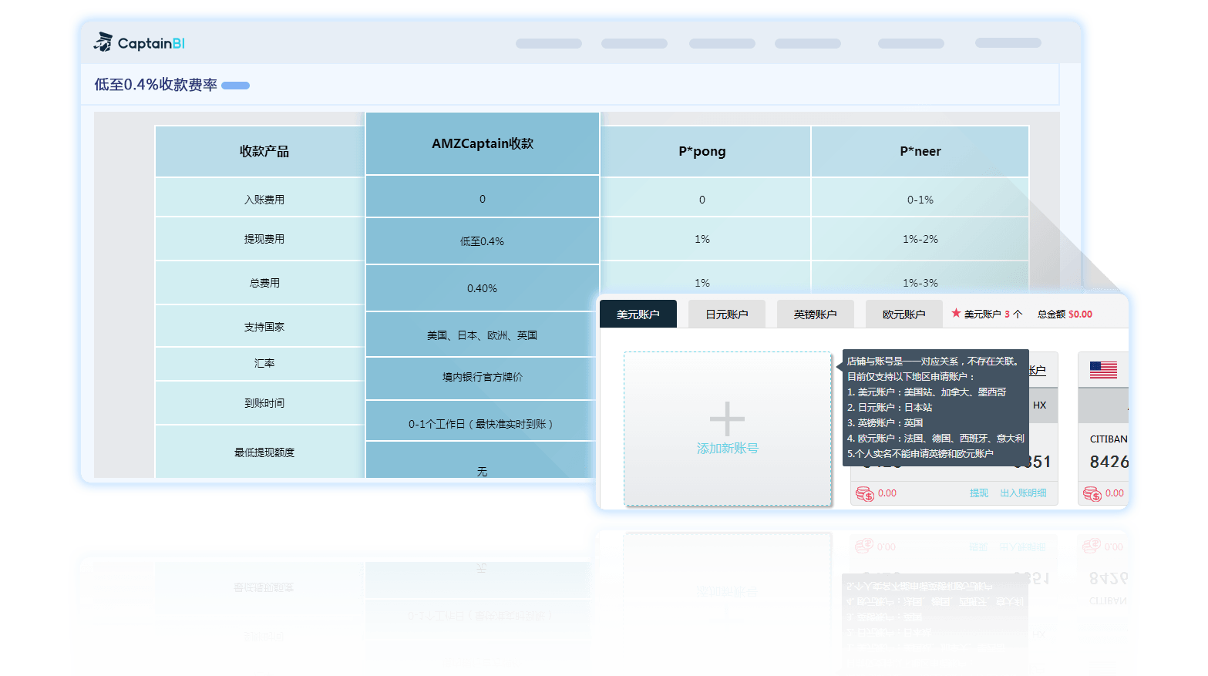This screenshot has height=676, width=1208.
Task: Click the 提现费用 row label
Action: tap(264, 239)
